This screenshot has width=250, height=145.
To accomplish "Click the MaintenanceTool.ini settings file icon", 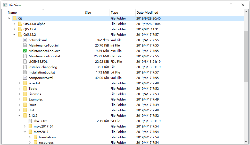I will click(25, 45).
